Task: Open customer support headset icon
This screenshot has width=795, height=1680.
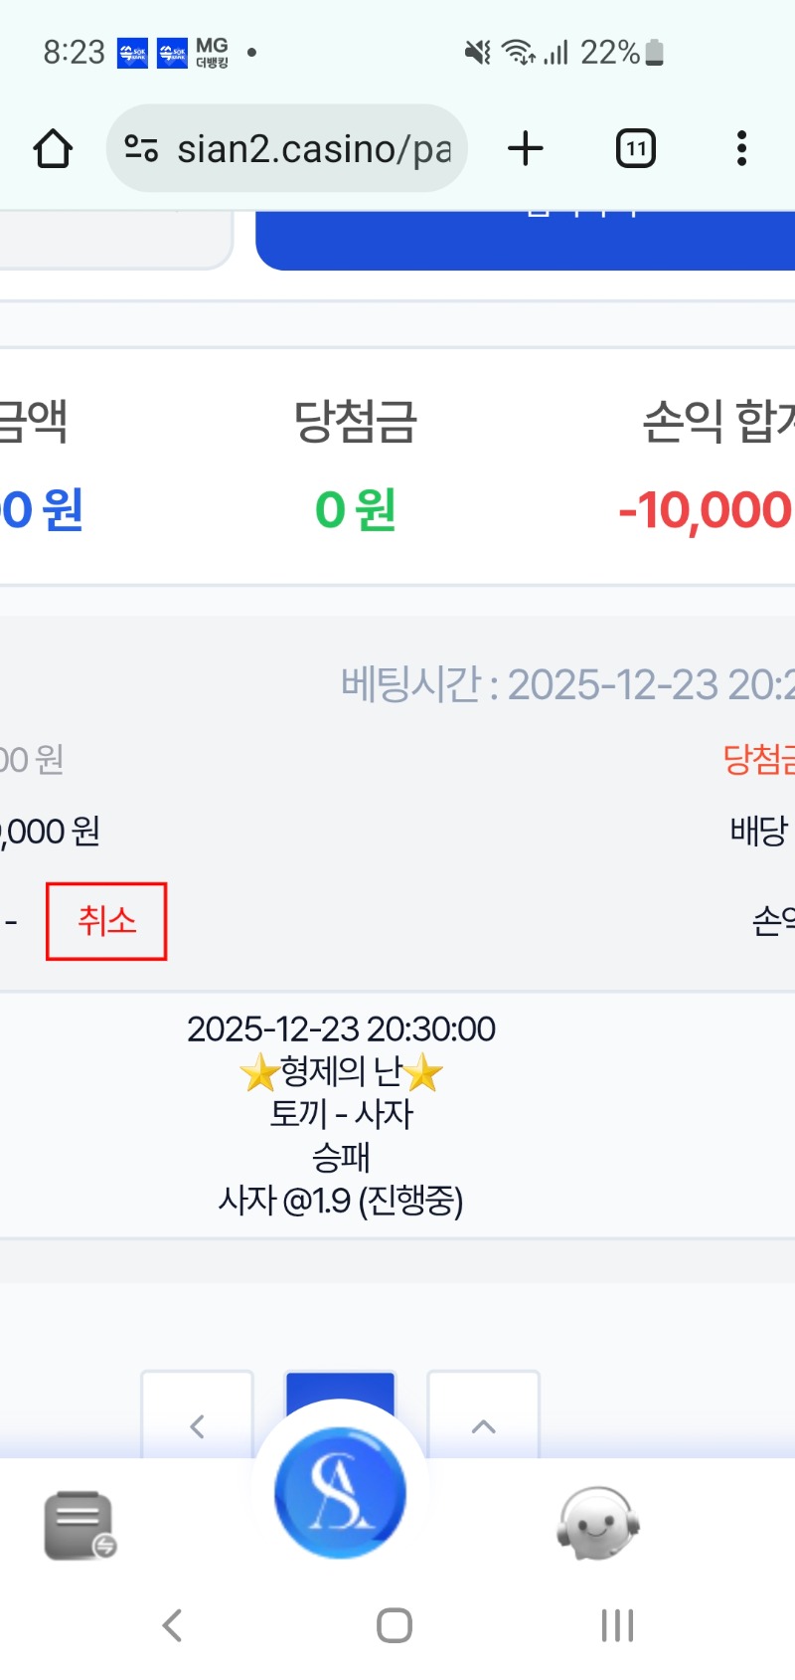Action: click(x=596, y=1524)
